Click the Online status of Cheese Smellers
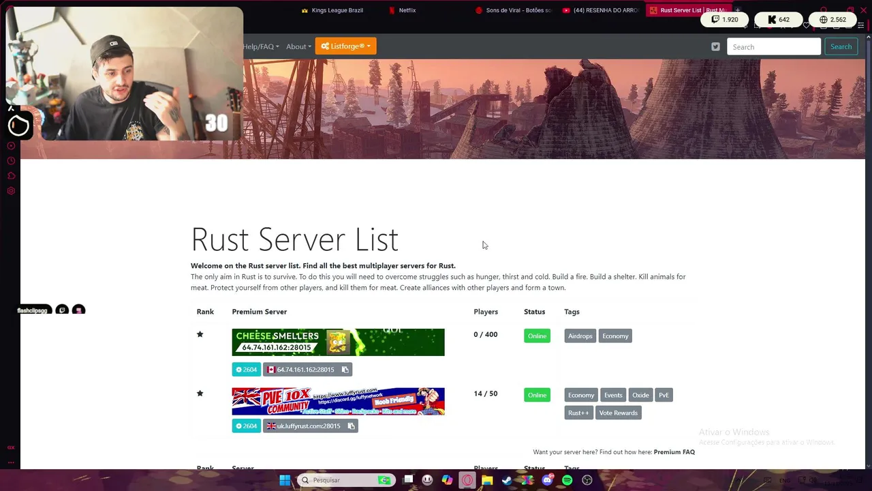Image resolution: width=872 pixels, height=491 pixels. [537, 336]
